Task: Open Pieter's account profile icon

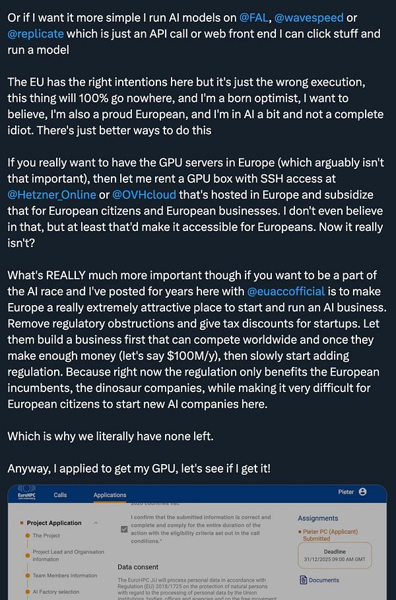Action: tap(363, 493)
